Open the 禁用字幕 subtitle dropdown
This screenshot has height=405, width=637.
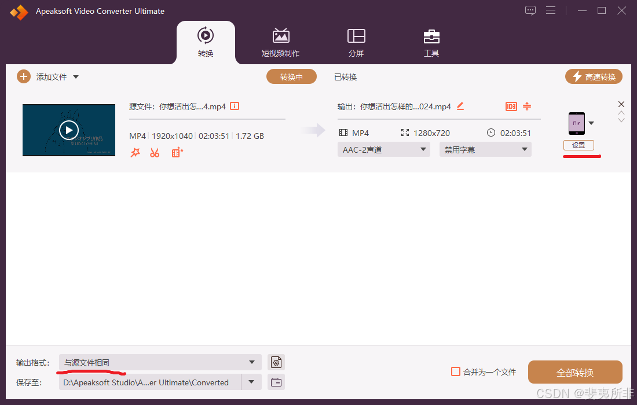tap(485, 150)
